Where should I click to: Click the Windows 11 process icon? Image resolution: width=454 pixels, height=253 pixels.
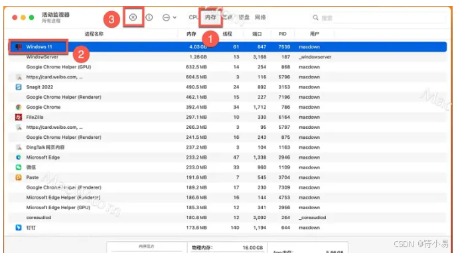tap(19, 46)
